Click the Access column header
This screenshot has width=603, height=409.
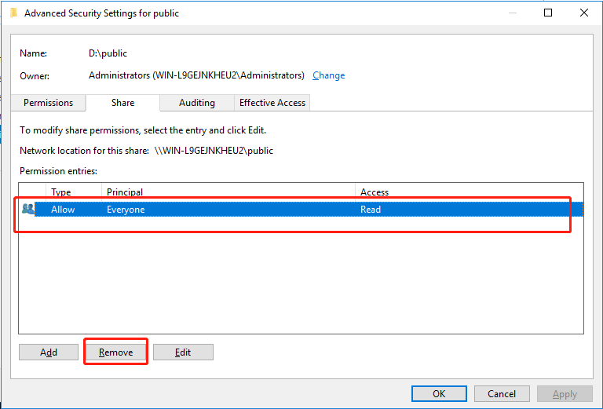pyautogui.click(x=375, y=192)
